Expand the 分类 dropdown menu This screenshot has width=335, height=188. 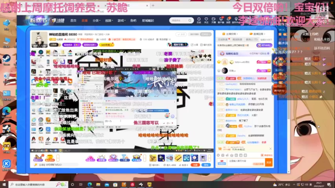(96, 20)
